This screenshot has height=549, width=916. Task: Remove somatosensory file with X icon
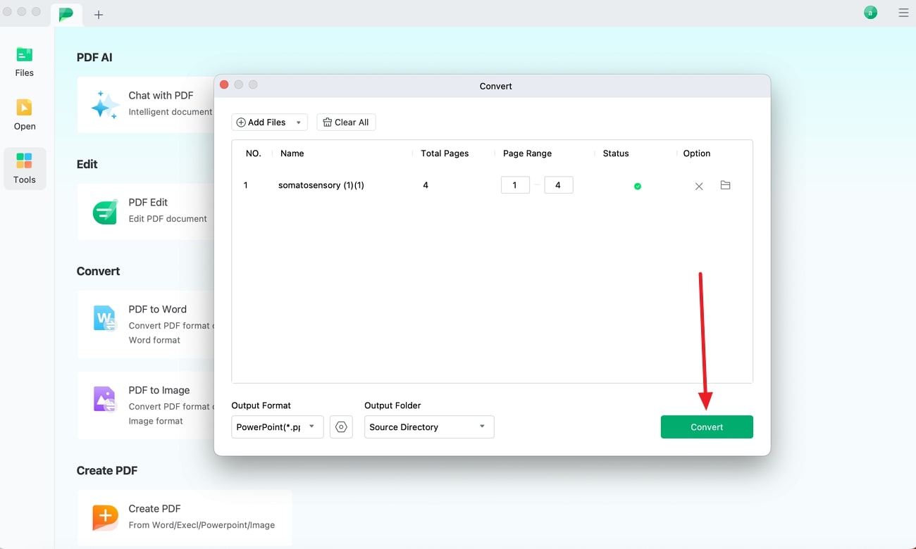point(699,186)
